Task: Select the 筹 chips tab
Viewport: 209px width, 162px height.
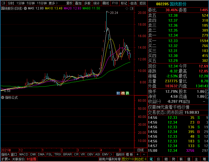Action: pyautogui.click(x=204, y=159)
